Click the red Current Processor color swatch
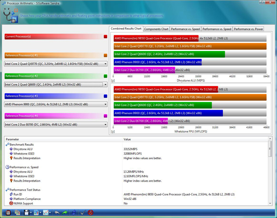Image resolution: width=277 pixels, height=218 pixels. [x=105, y=37]
